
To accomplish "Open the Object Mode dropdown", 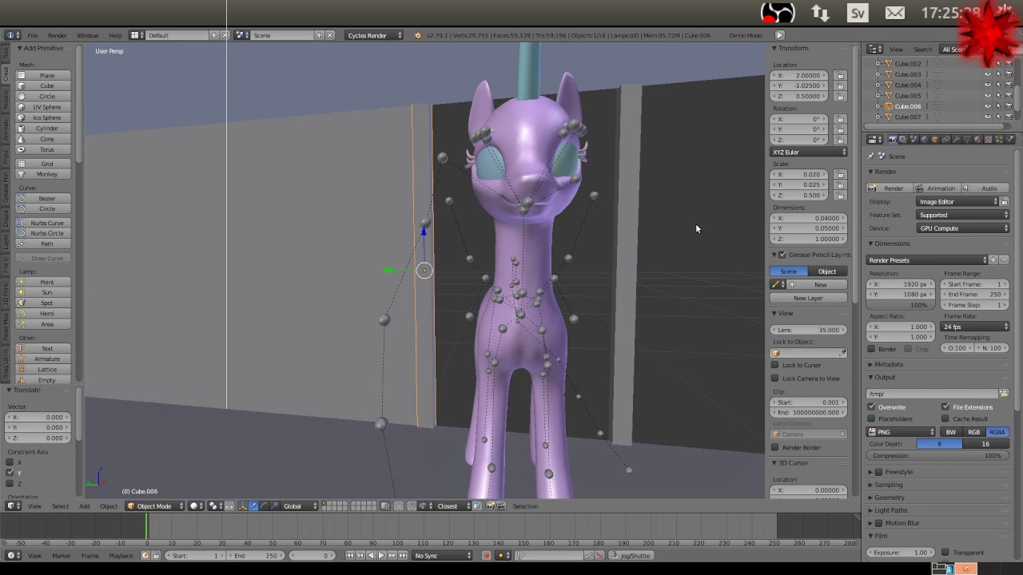I will click(x=155, y=506).
